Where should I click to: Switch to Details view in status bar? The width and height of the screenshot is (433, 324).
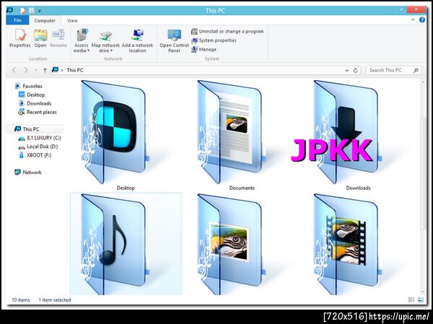pos(411,299)
